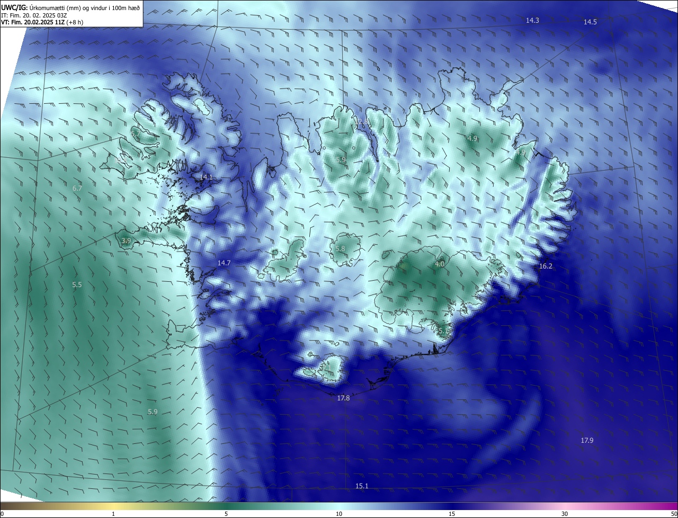Click the color scale tick label 1
Screen dimensions: 678x518
click(113, 514)
